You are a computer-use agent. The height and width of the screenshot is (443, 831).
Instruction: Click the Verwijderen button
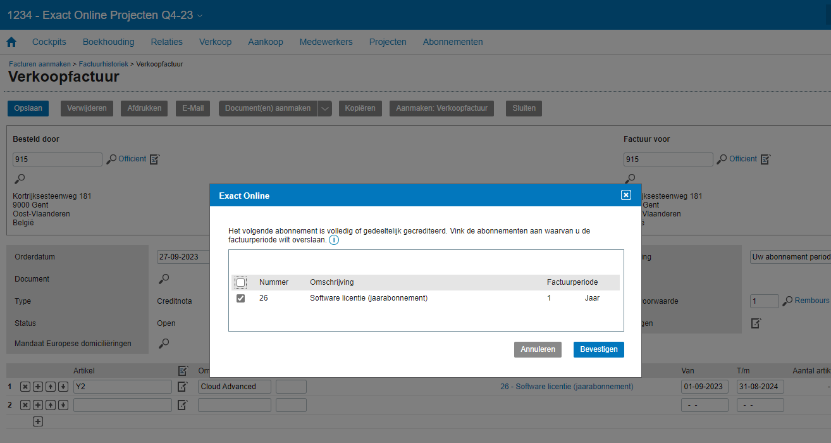pyautogui.click(x=87, y=108)
